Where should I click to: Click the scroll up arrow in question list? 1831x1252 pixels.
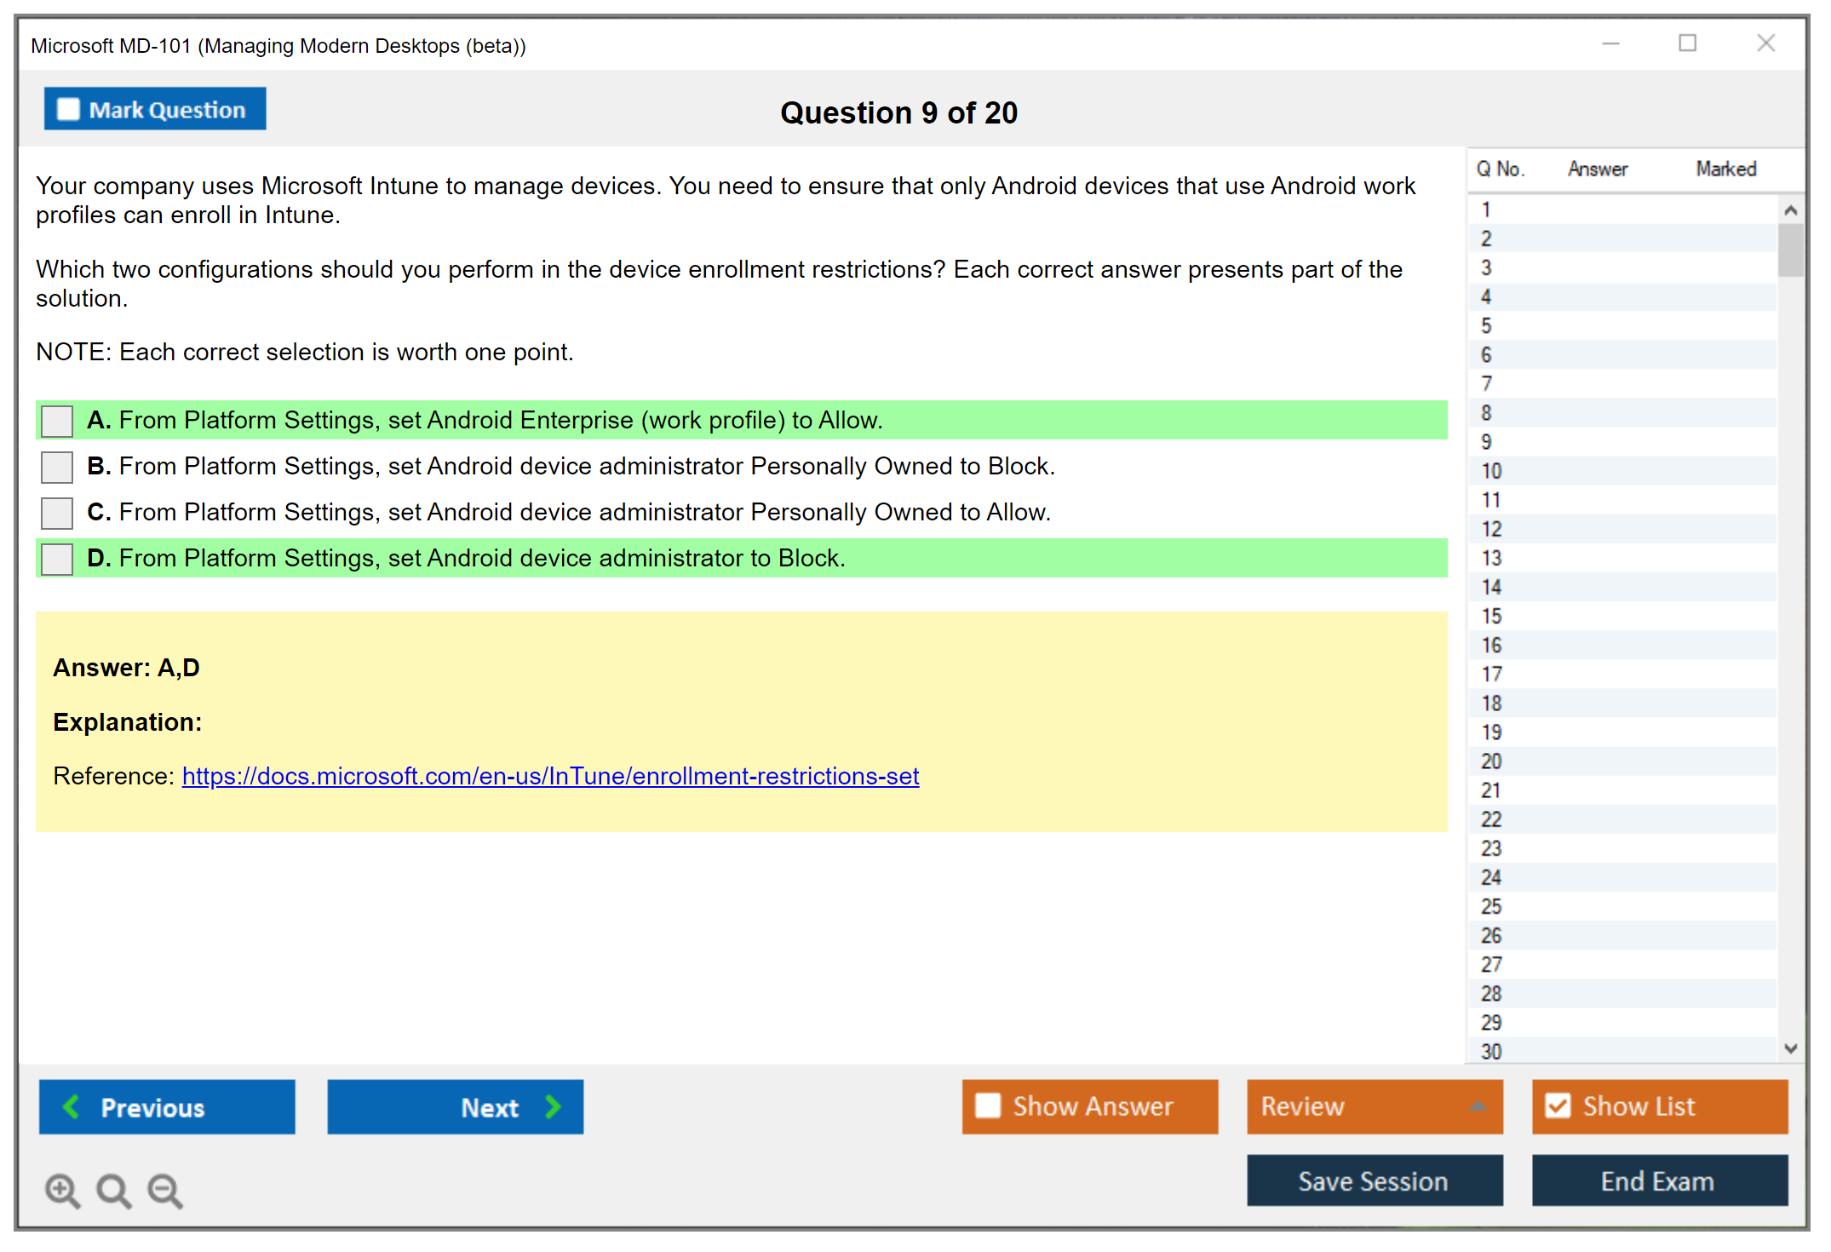click(1790, 210)
